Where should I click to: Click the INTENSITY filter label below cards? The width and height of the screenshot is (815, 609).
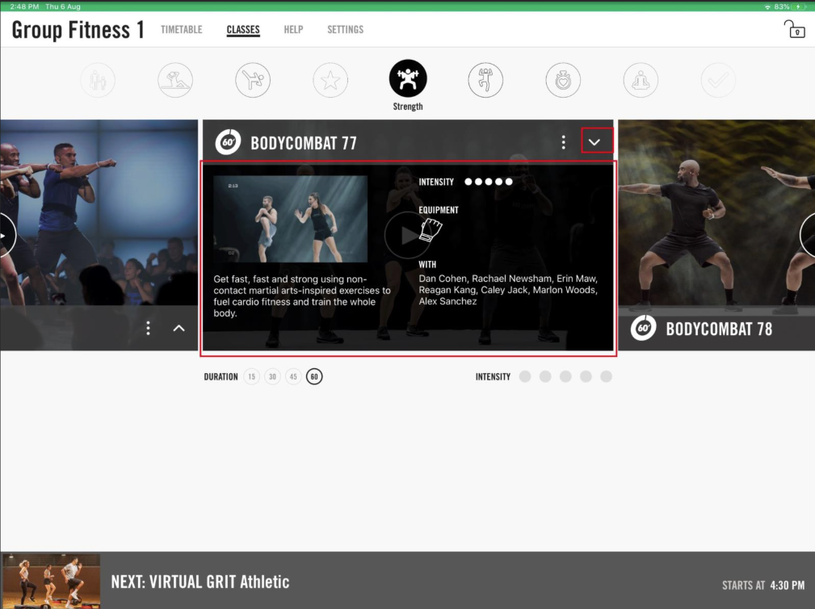point(493,376)
